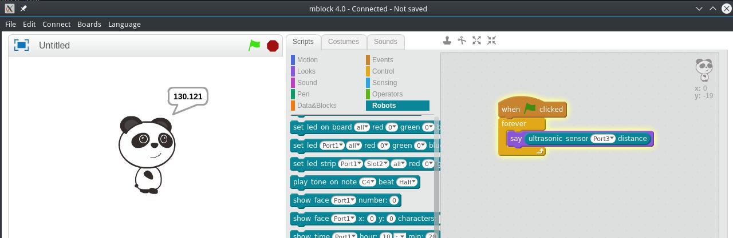Open the Language menu
The width and height of the screenshot is (733, 238).
pos(124,24)
